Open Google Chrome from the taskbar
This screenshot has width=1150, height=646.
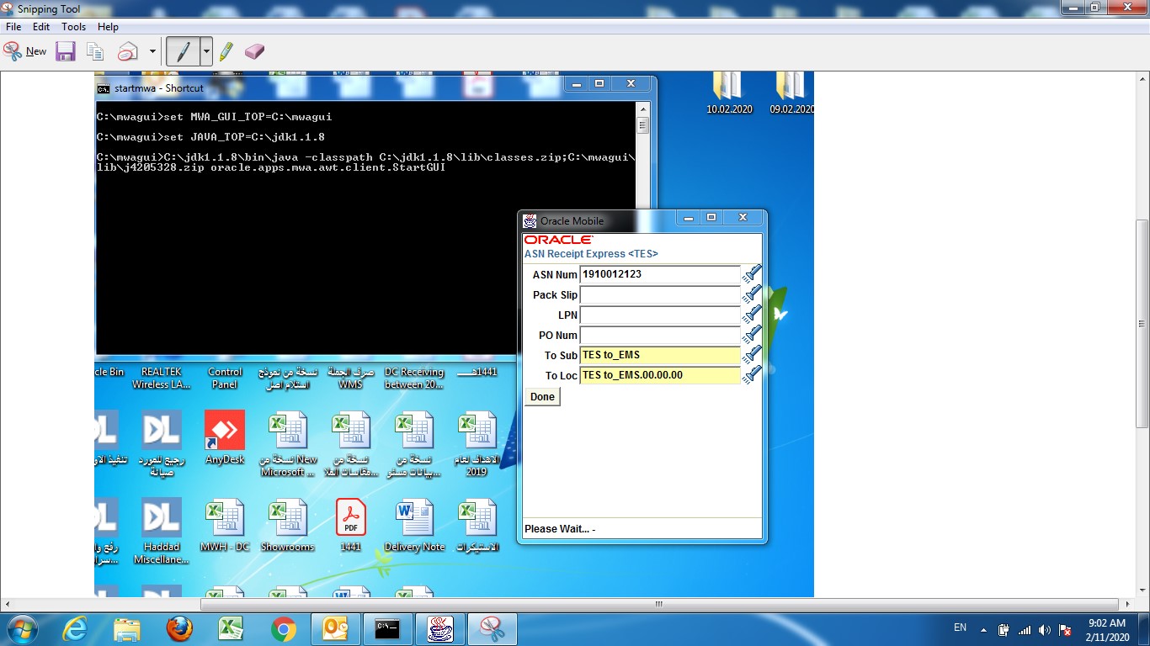coord(283,628)
